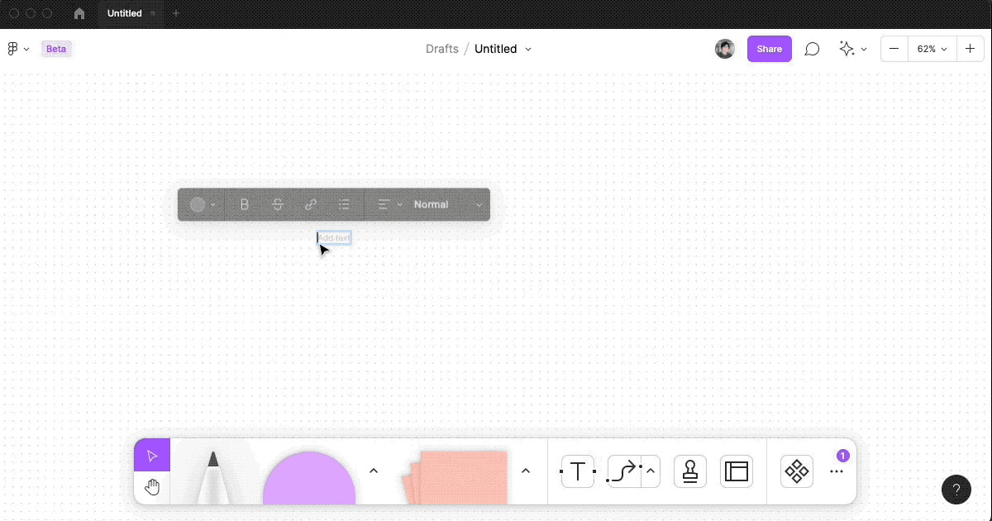
Task: Click the Beta badge
Action: pyautogui.click(x=56, y=49)
